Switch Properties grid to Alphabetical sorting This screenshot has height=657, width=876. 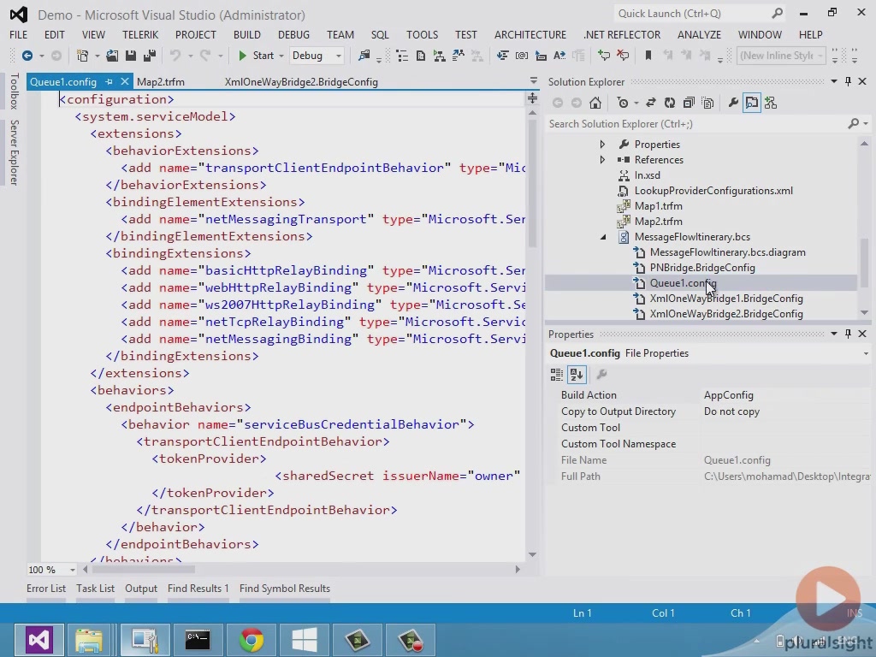(x=577, y=375)
